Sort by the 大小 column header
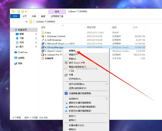The height and width of the screenshot is (131, 162). tap(135, 27)
